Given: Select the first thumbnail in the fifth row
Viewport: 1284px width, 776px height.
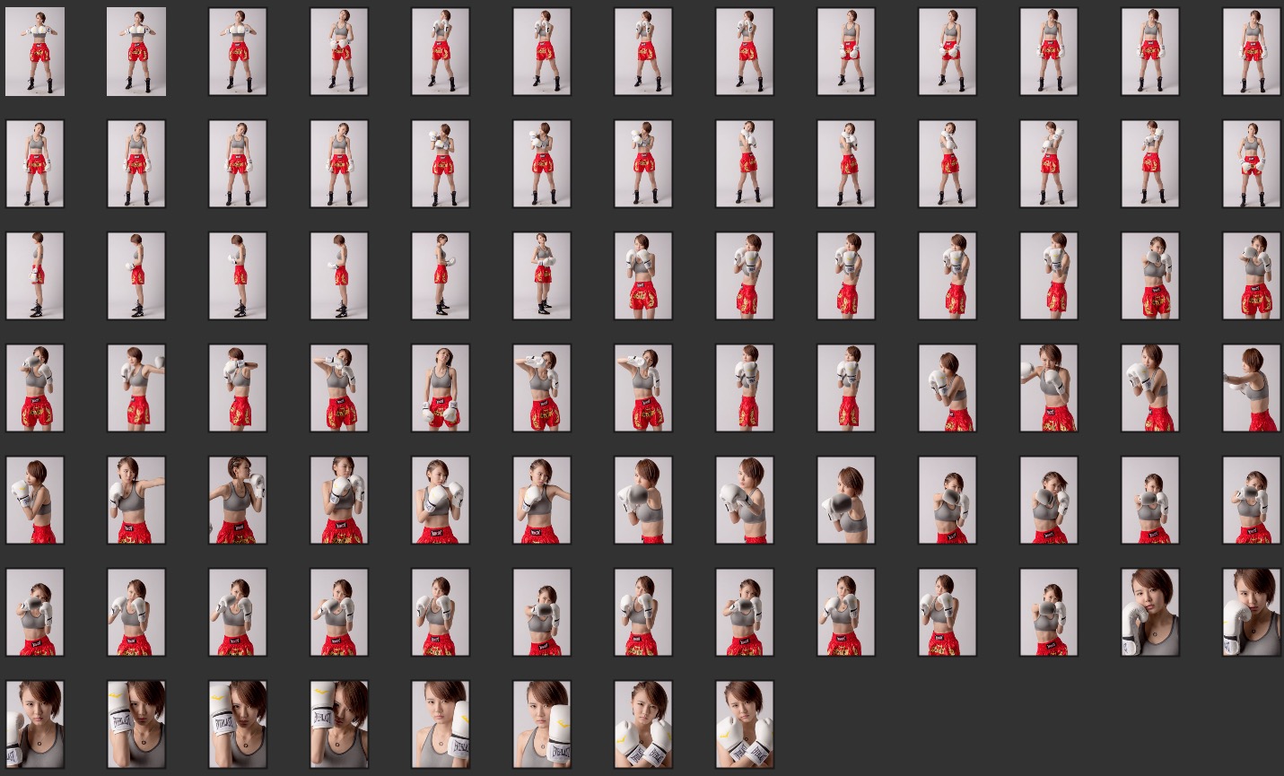Looking at the screenshot, I should click(35, 500).
